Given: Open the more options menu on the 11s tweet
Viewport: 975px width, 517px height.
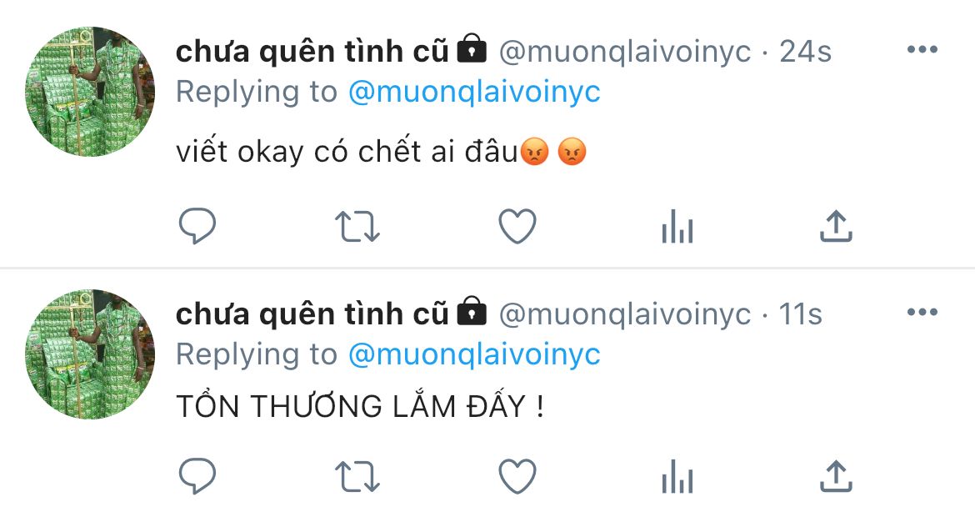Looking at the screenshot, I should point(922,313).
